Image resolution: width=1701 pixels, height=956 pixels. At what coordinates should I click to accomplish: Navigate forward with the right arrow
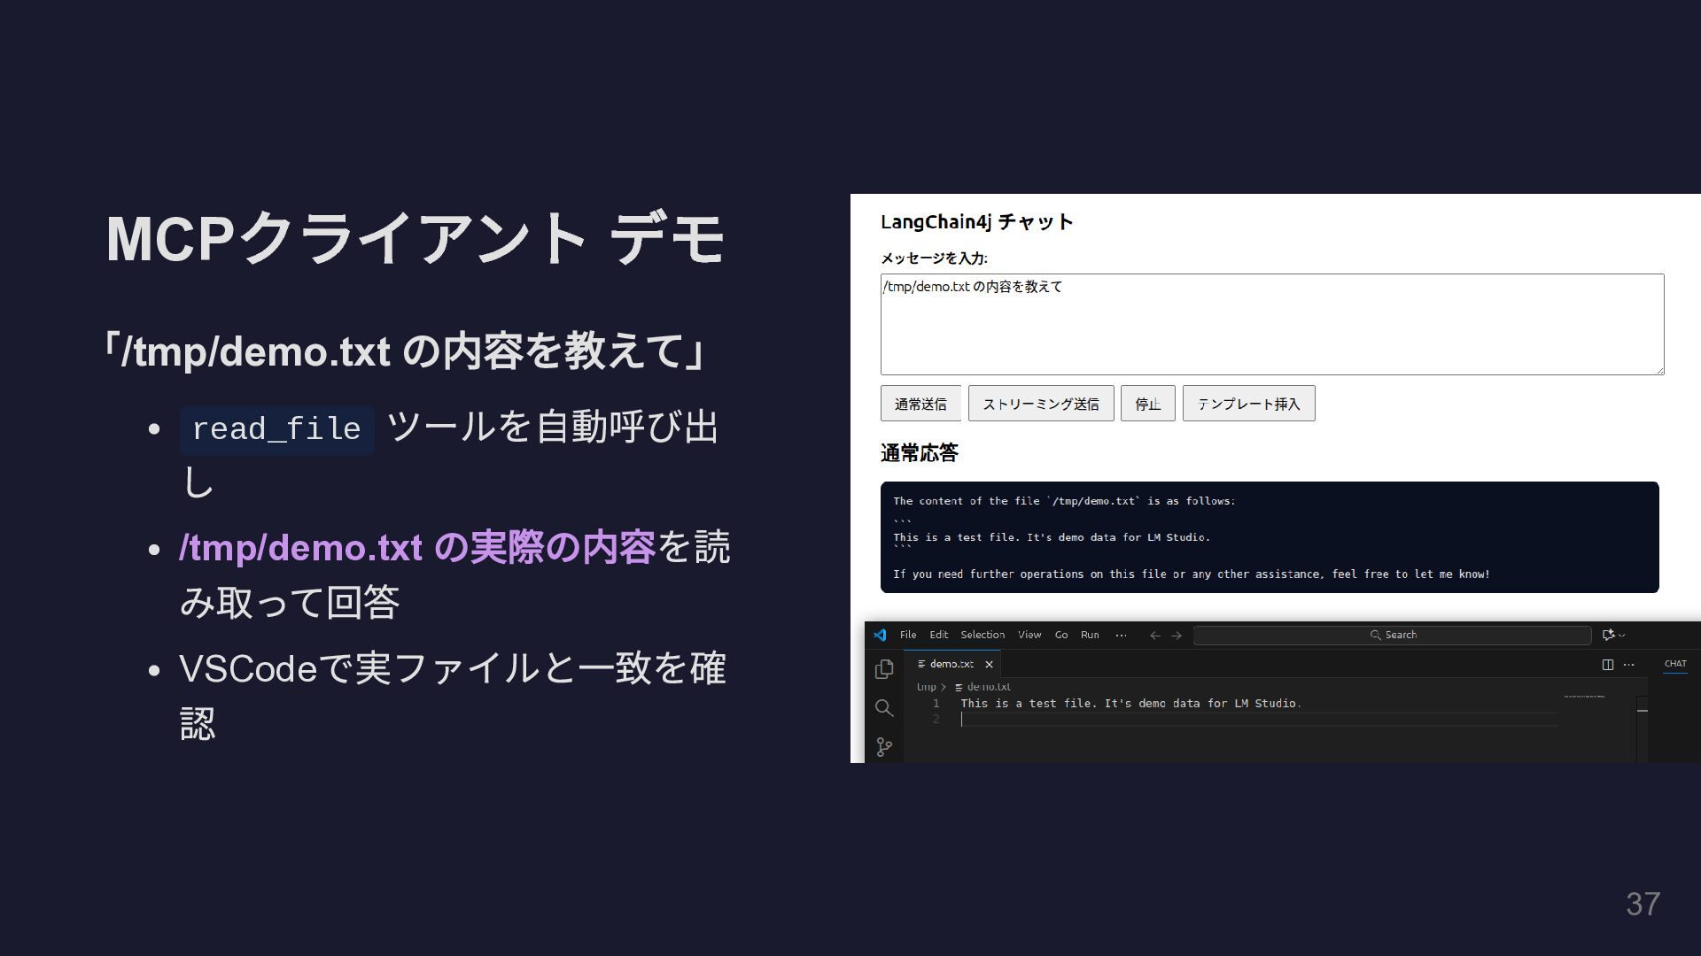click(1177, 635)
